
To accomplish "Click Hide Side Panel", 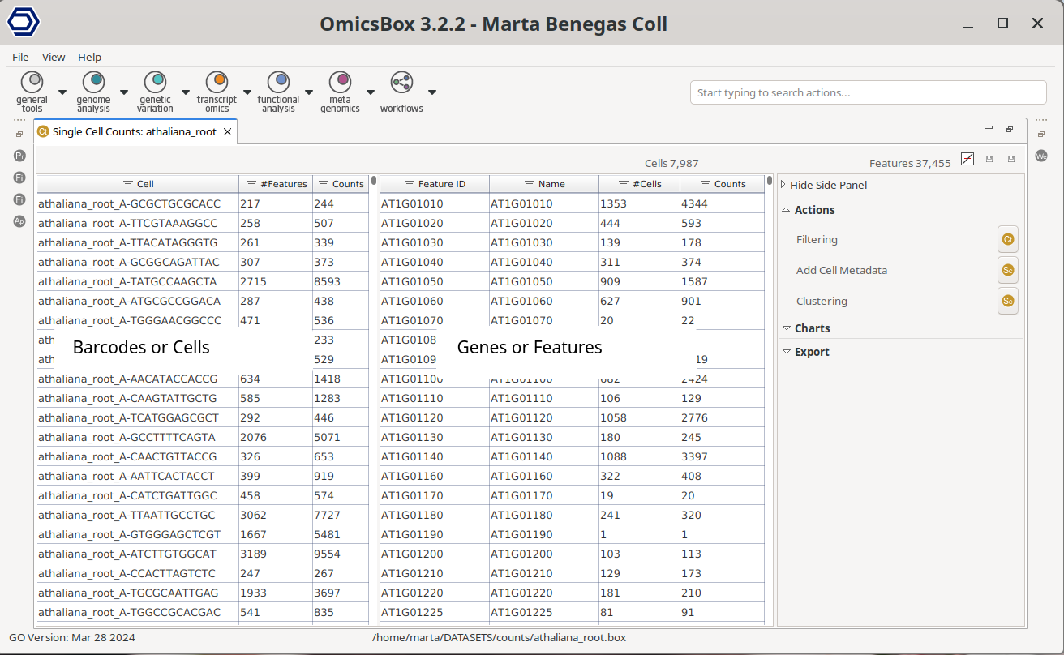I will (827, 185).
